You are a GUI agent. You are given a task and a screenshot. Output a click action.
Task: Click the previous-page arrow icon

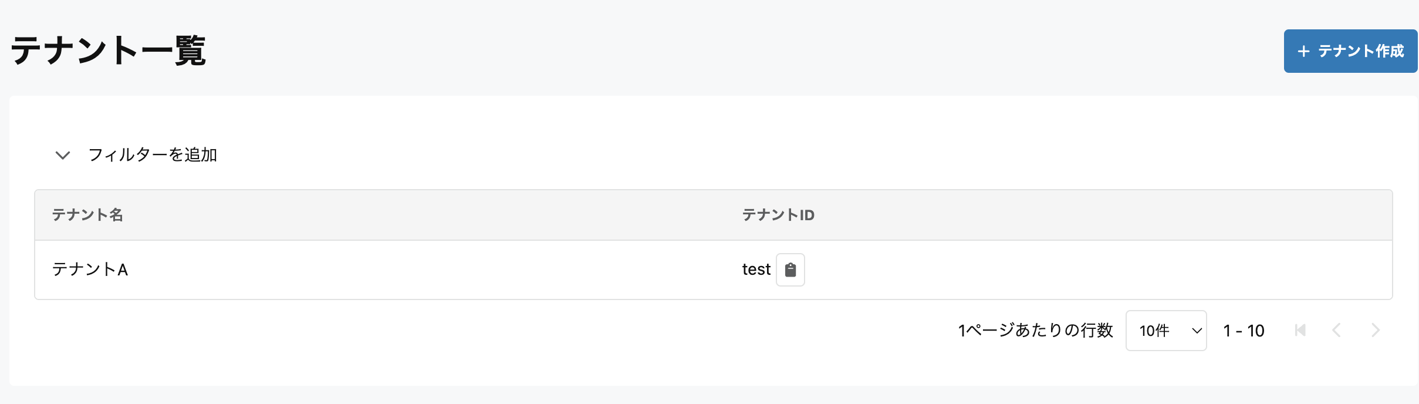click(1337, 331)
